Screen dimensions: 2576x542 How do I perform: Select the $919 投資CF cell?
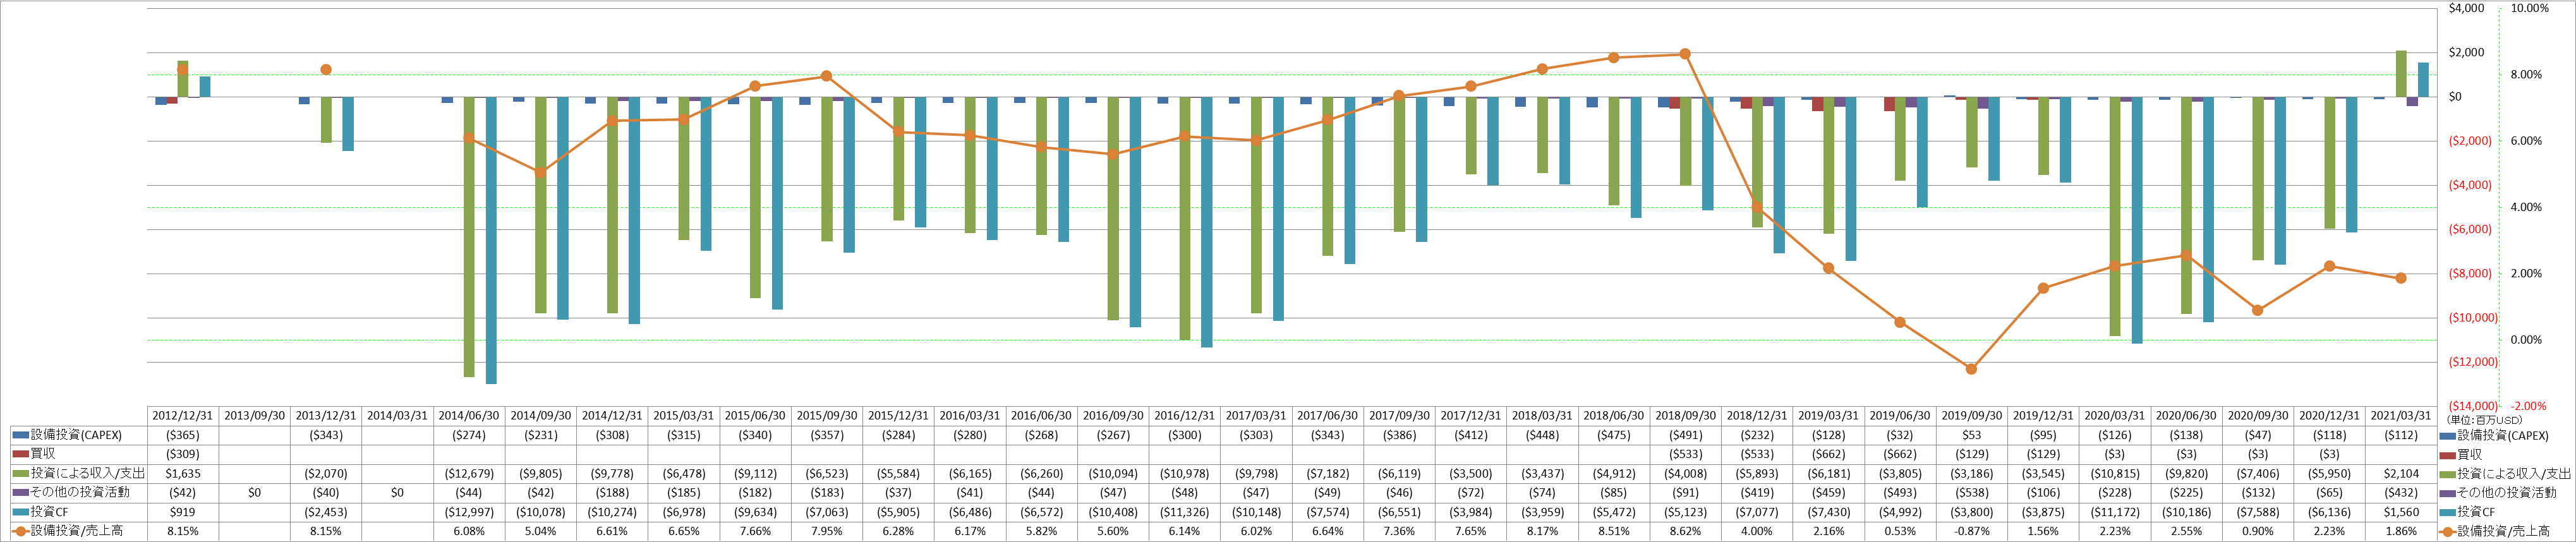(182, 511)
